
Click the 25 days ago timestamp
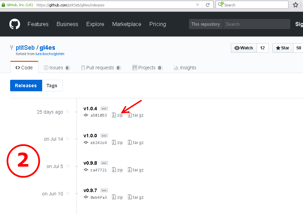pyautogui.click(x=50, y=112)
